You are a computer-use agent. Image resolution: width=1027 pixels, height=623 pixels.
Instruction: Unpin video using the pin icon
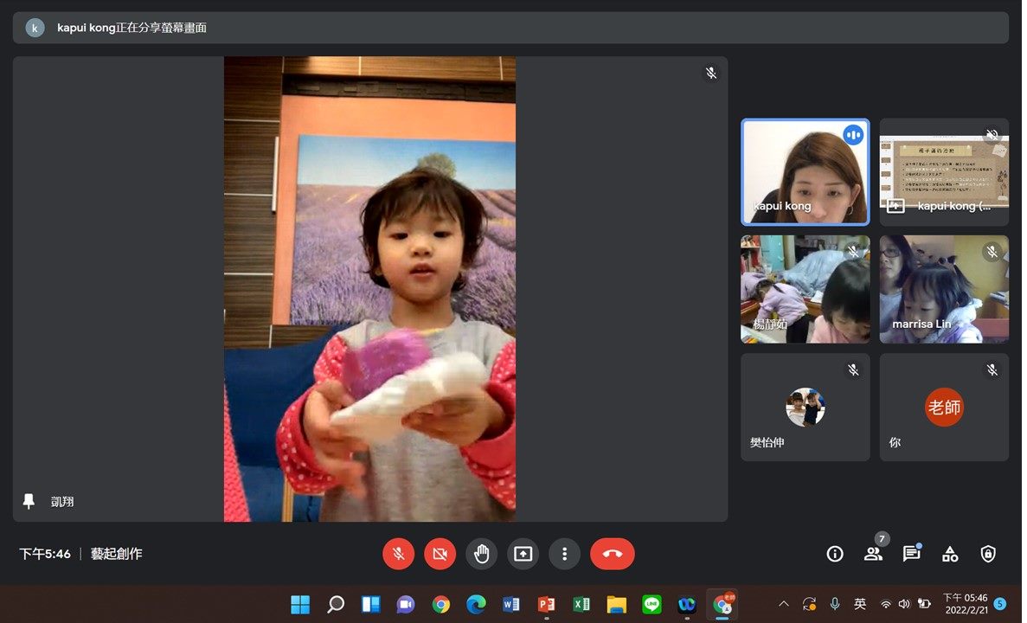(29, 502)
